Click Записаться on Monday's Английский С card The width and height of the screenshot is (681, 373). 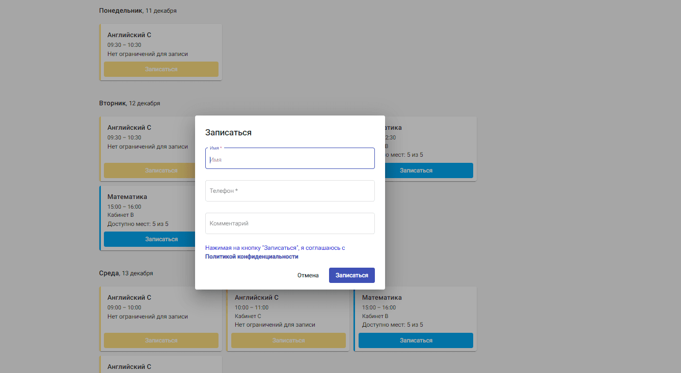click(x=161, y=69)
